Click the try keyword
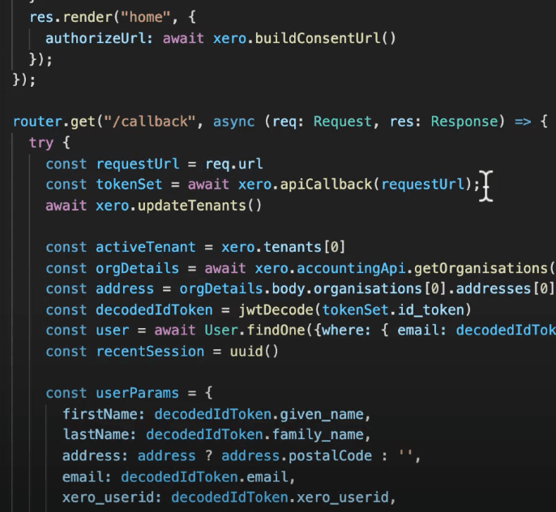Image resolution: width=556 pixels, height=512 pixels. (41, 143)
